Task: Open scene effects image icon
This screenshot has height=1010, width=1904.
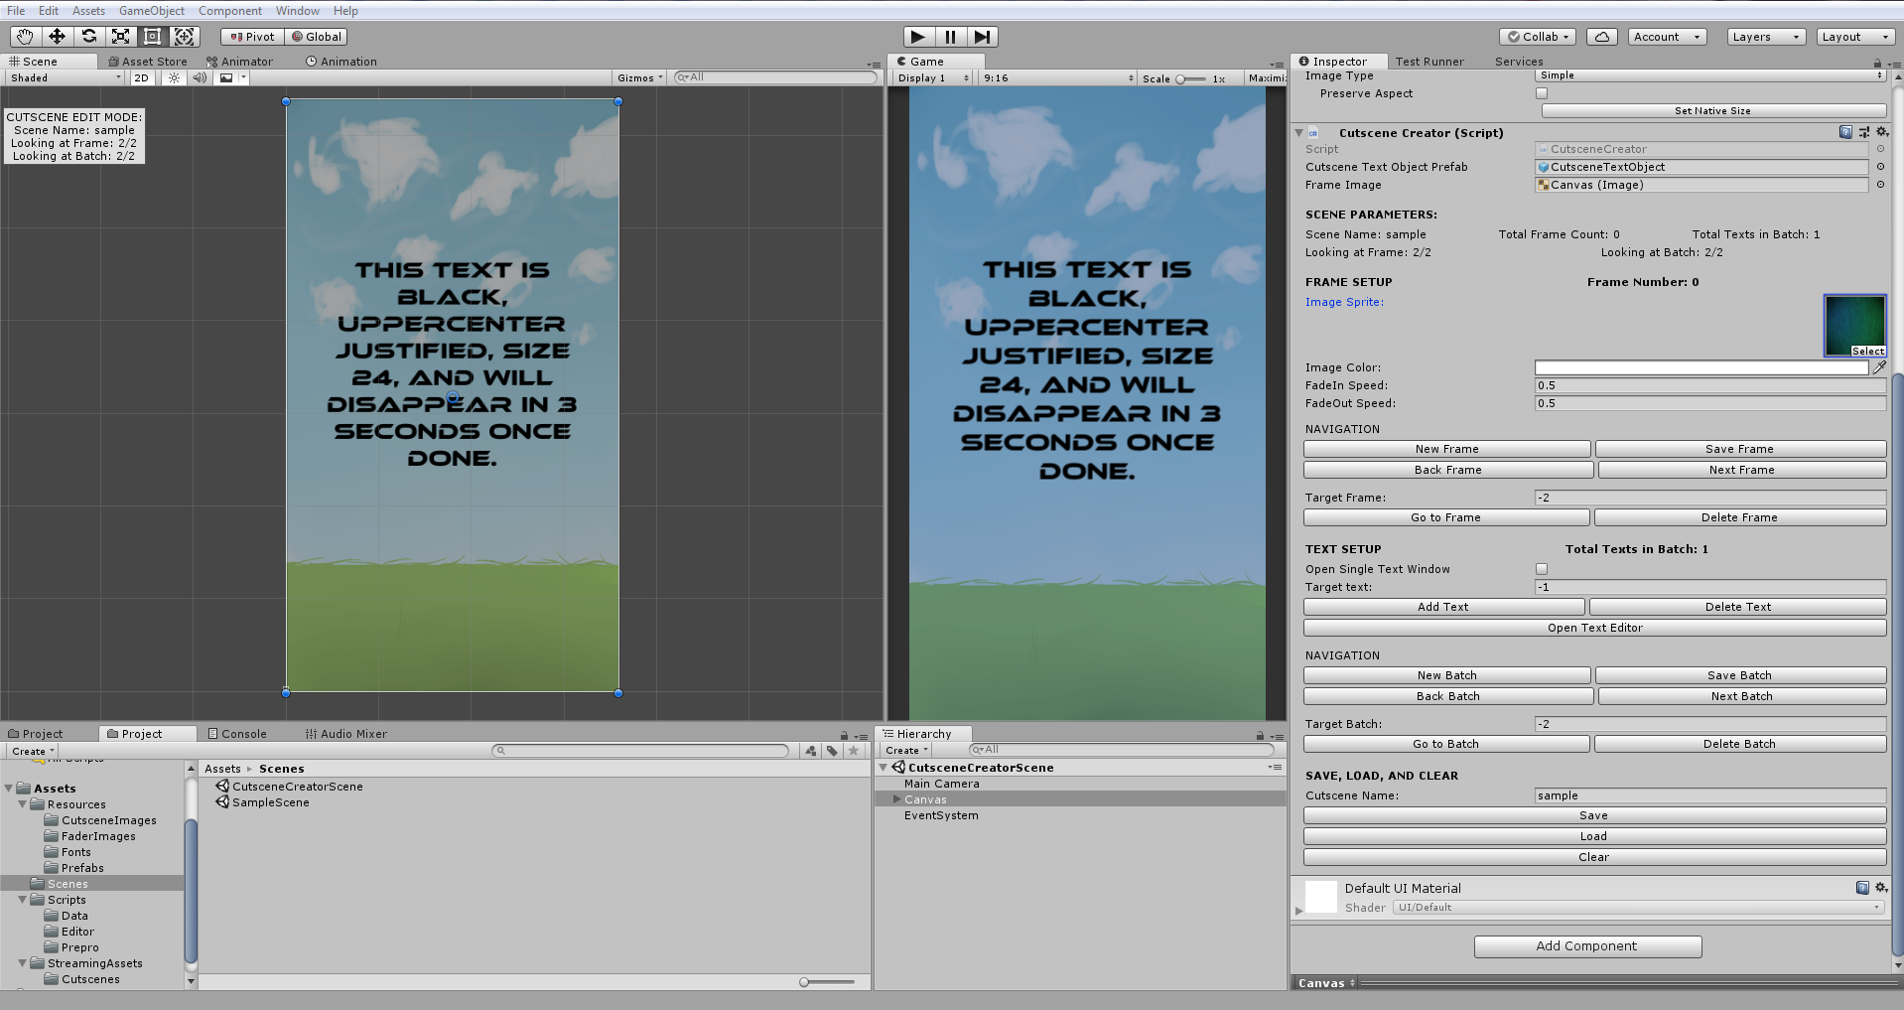Action: [x=226, y=77]
